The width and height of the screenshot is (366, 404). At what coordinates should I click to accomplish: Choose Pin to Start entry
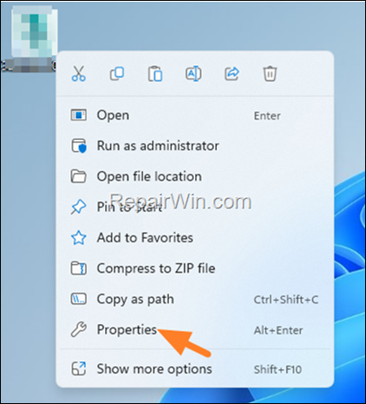(x=195, y=207)
